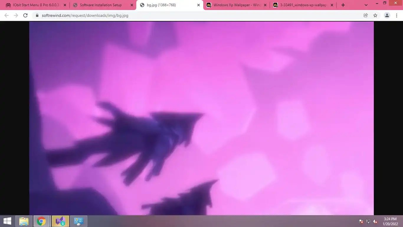The width and height of the screenshot is (403, 227).
Task: View site information lock icon
Action: tap(37, 15)
